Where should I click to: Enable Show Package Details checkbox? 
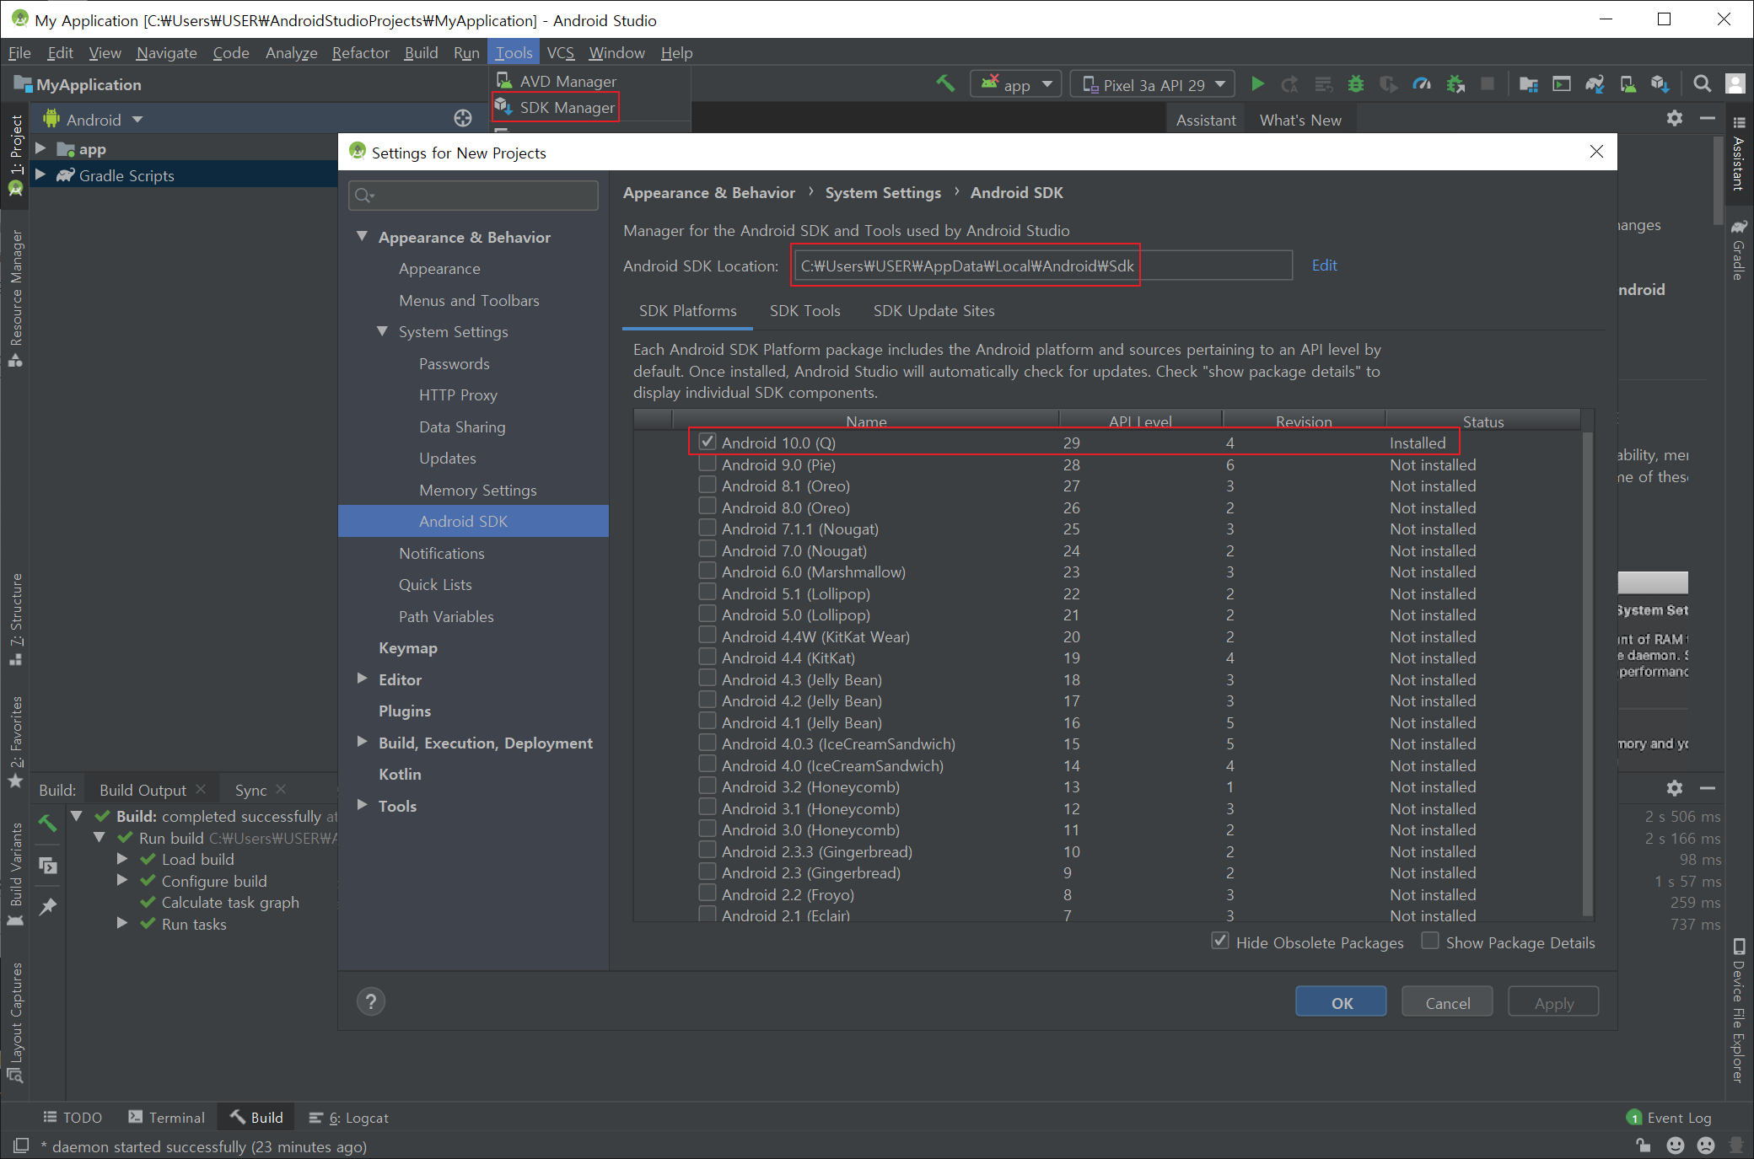coord(1429,941)
